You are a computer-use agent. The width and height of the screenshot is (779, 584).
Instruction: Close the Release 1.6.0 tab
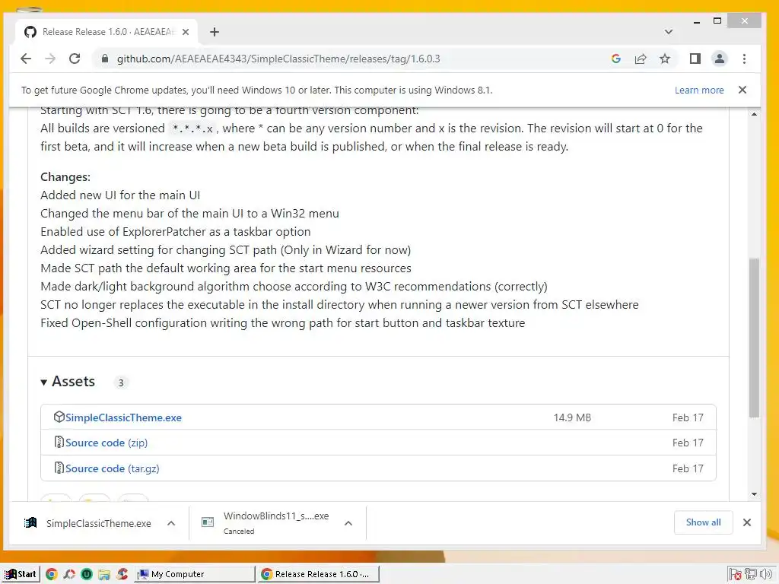[x=186, y=32]
